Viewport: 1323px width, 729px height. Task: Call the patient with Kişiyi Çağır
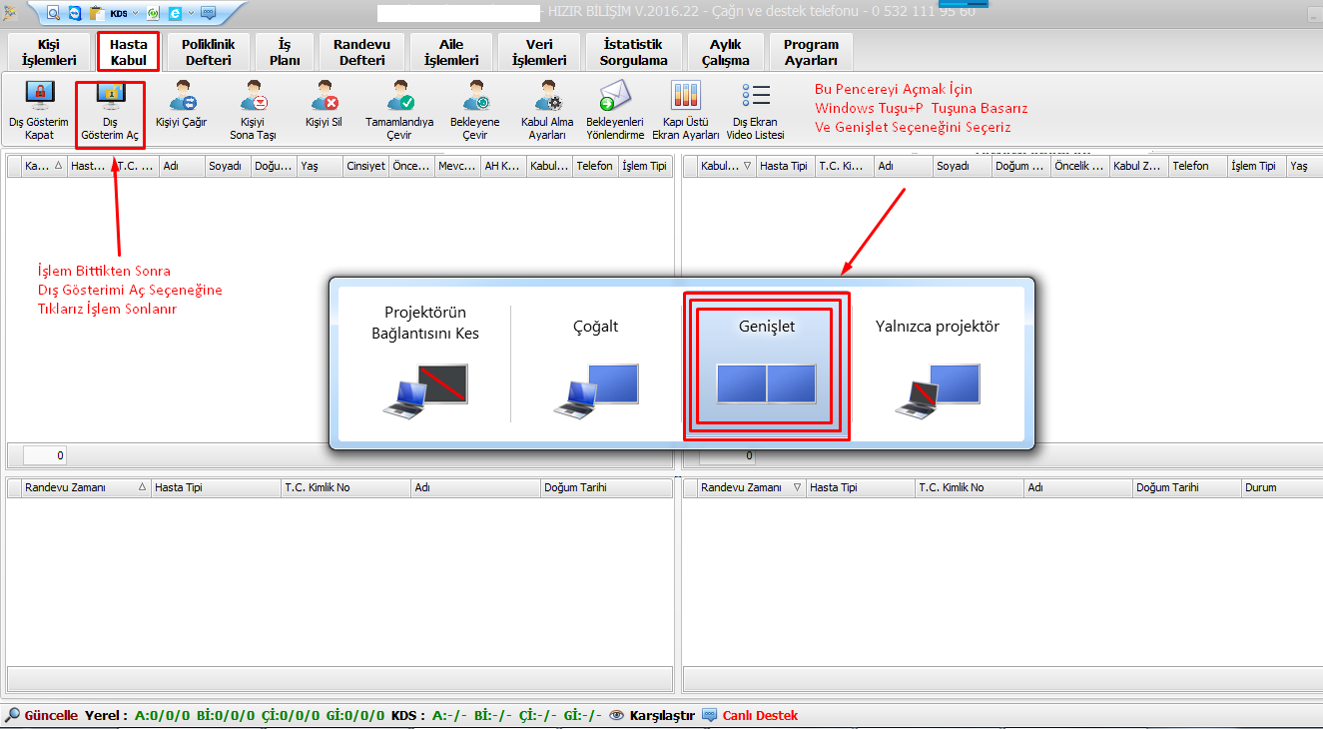click(182, 98)
